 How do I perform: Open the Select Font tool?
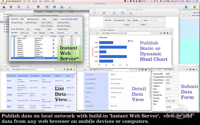click(x=4, y=7)
